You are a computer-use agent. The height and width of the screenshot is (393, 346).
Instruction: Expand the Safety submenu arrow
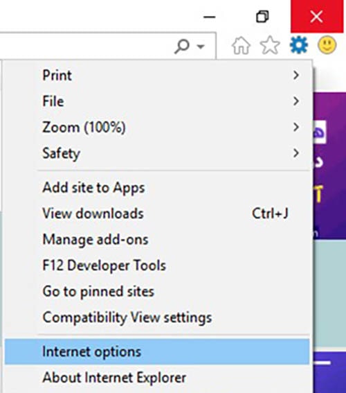click(296, 153)
